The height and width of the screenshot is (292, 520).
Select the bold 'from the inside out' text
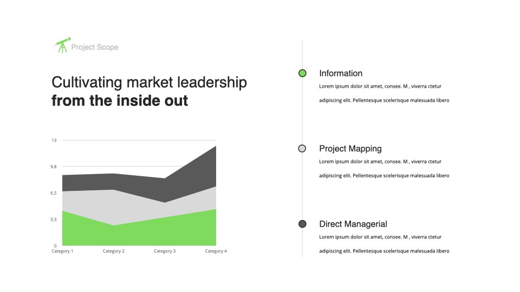120,101
